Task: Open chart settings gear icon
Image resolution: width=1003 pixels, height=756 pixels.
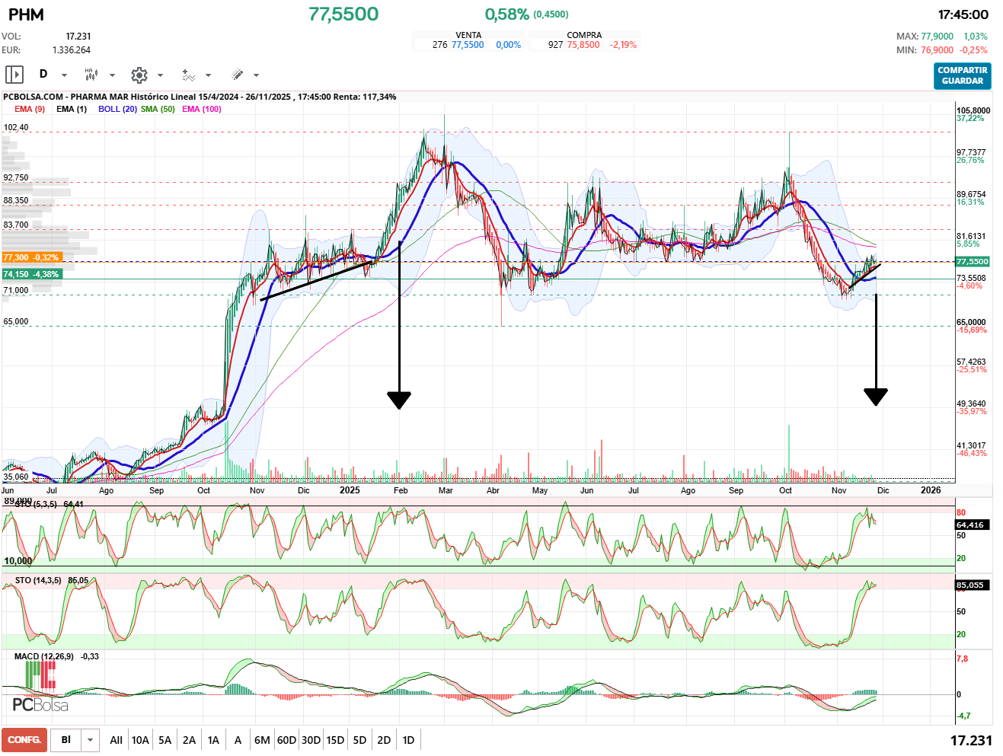Action: [139, 75]
